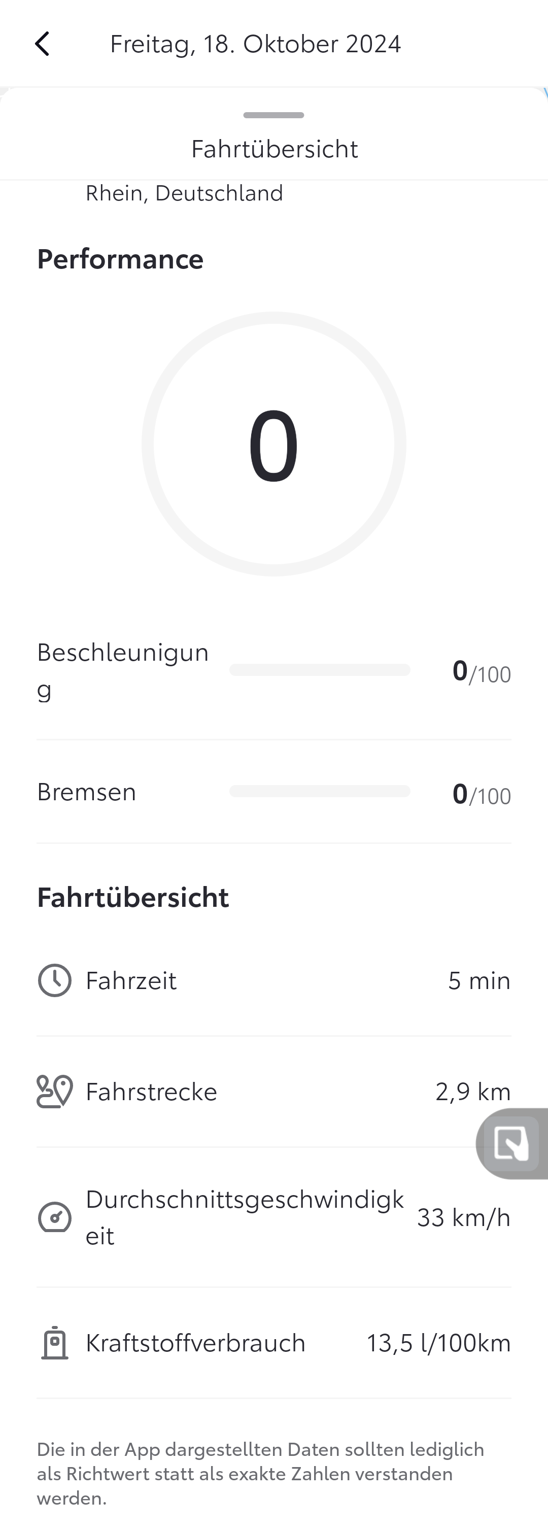Click the Beschleunigung progress bar

click(320, 670)
